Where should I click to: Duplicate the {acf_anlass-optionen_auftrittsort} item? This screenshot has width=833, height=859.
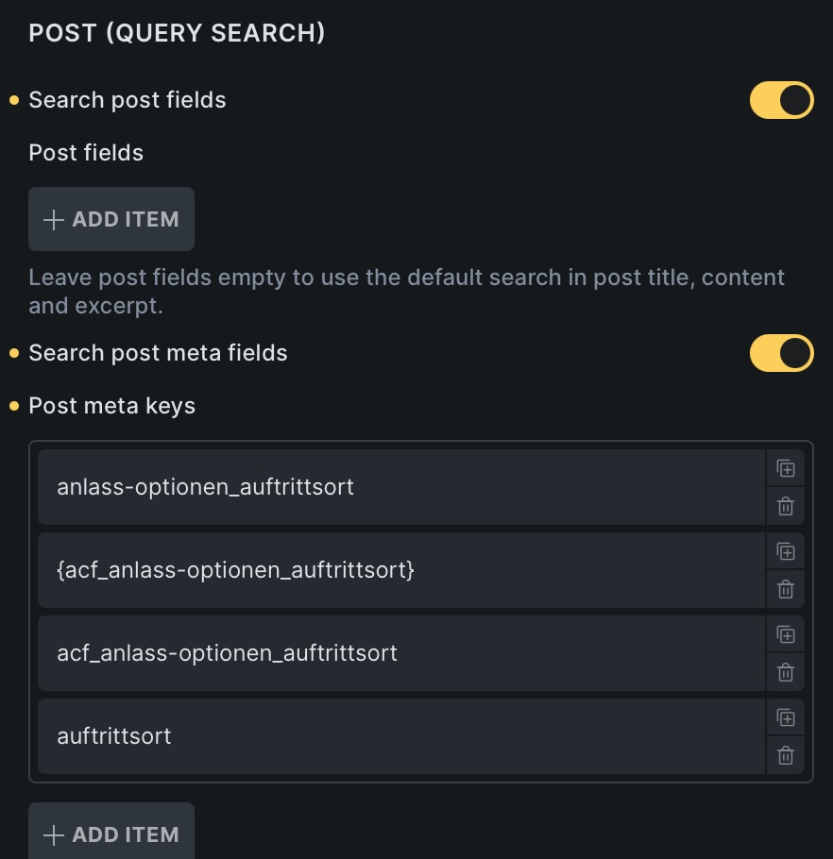pos(785,551)
